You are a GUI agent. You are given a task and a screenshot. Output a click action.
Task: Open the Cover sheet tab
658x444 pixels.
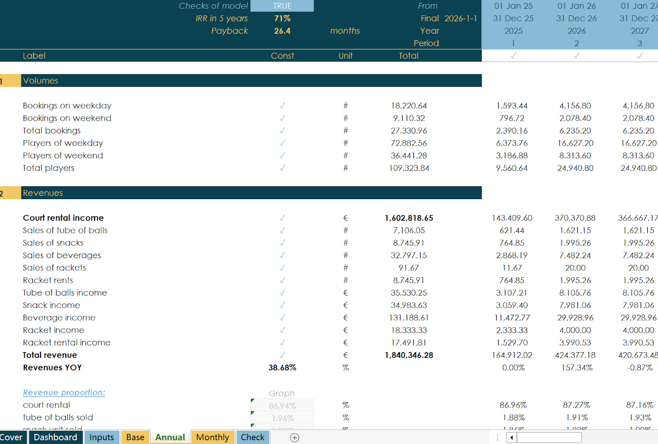coord(13,437)
